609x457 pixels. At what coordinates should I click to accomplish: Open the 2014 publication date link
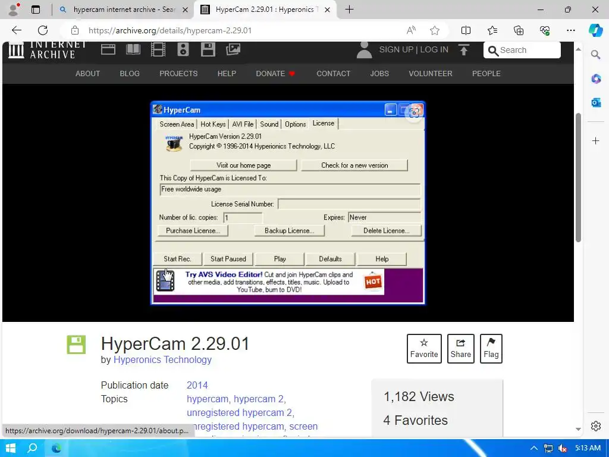click(197, 385)
